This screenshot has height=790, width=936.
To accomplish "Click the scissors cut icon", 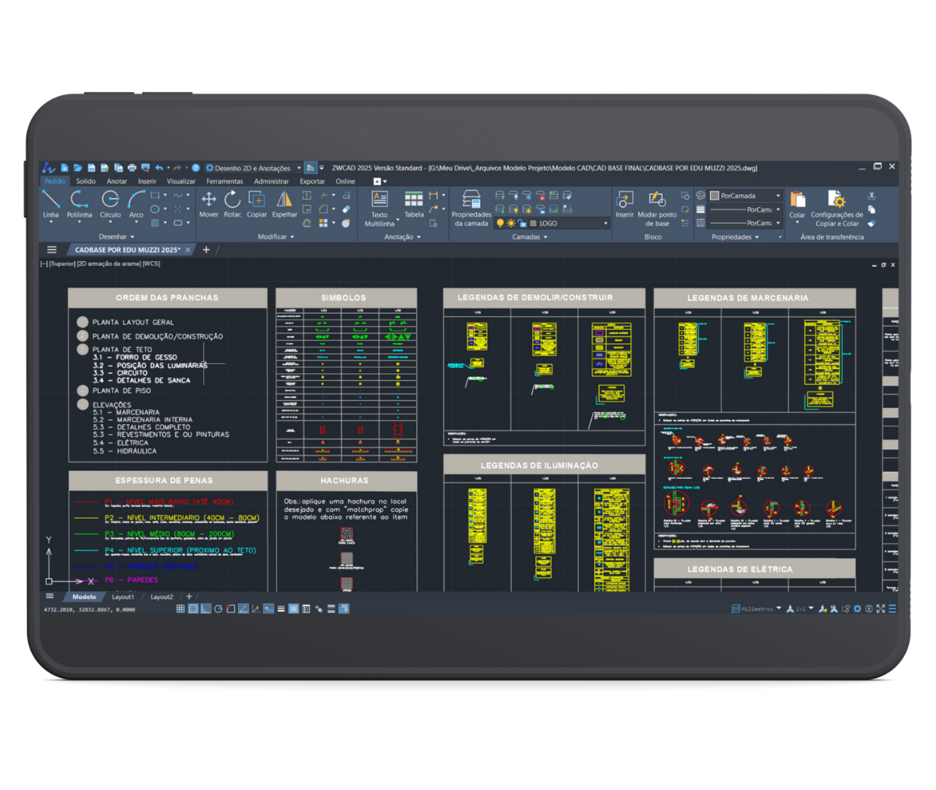I will click(872, 196).
